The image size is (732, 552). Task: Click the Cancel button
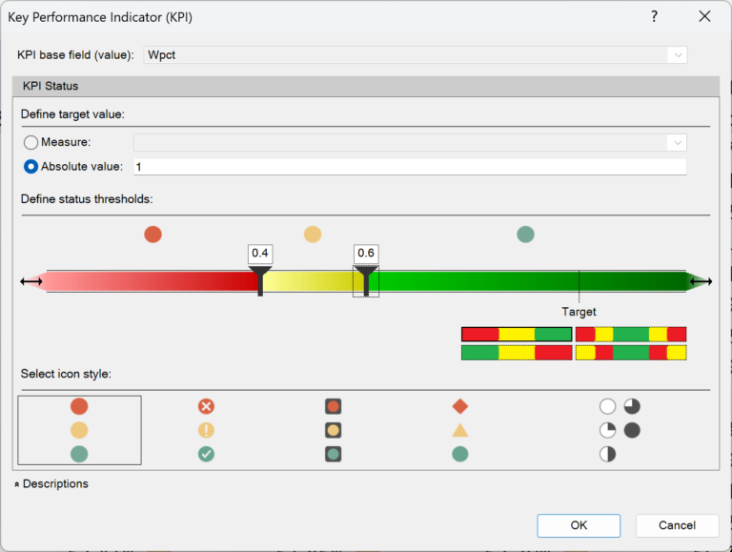[677, 525]
